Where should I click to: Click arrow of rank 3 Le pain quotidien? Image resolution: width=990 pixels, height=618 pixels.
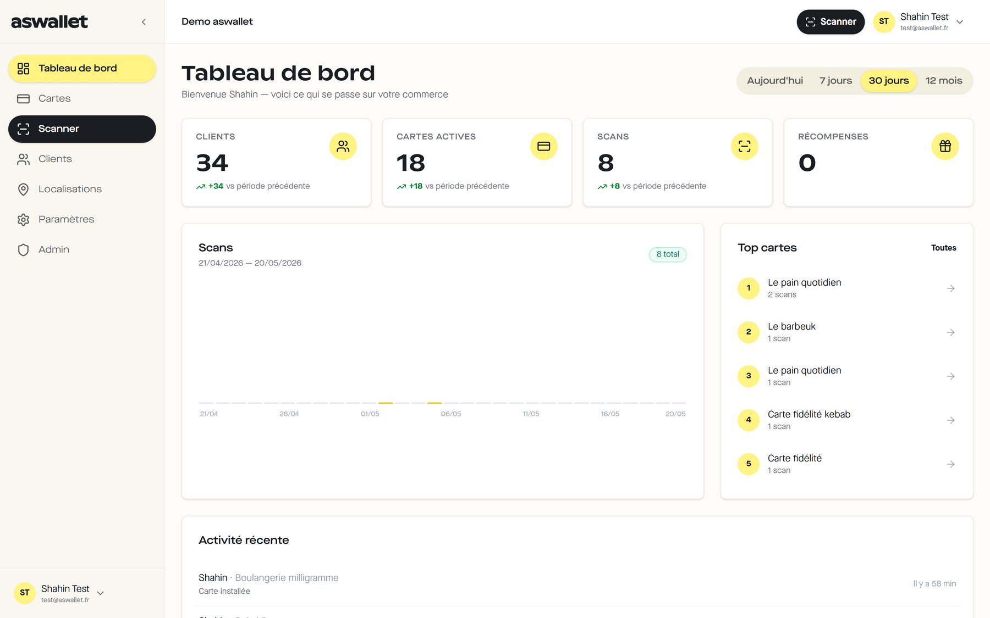coord(950,376)
